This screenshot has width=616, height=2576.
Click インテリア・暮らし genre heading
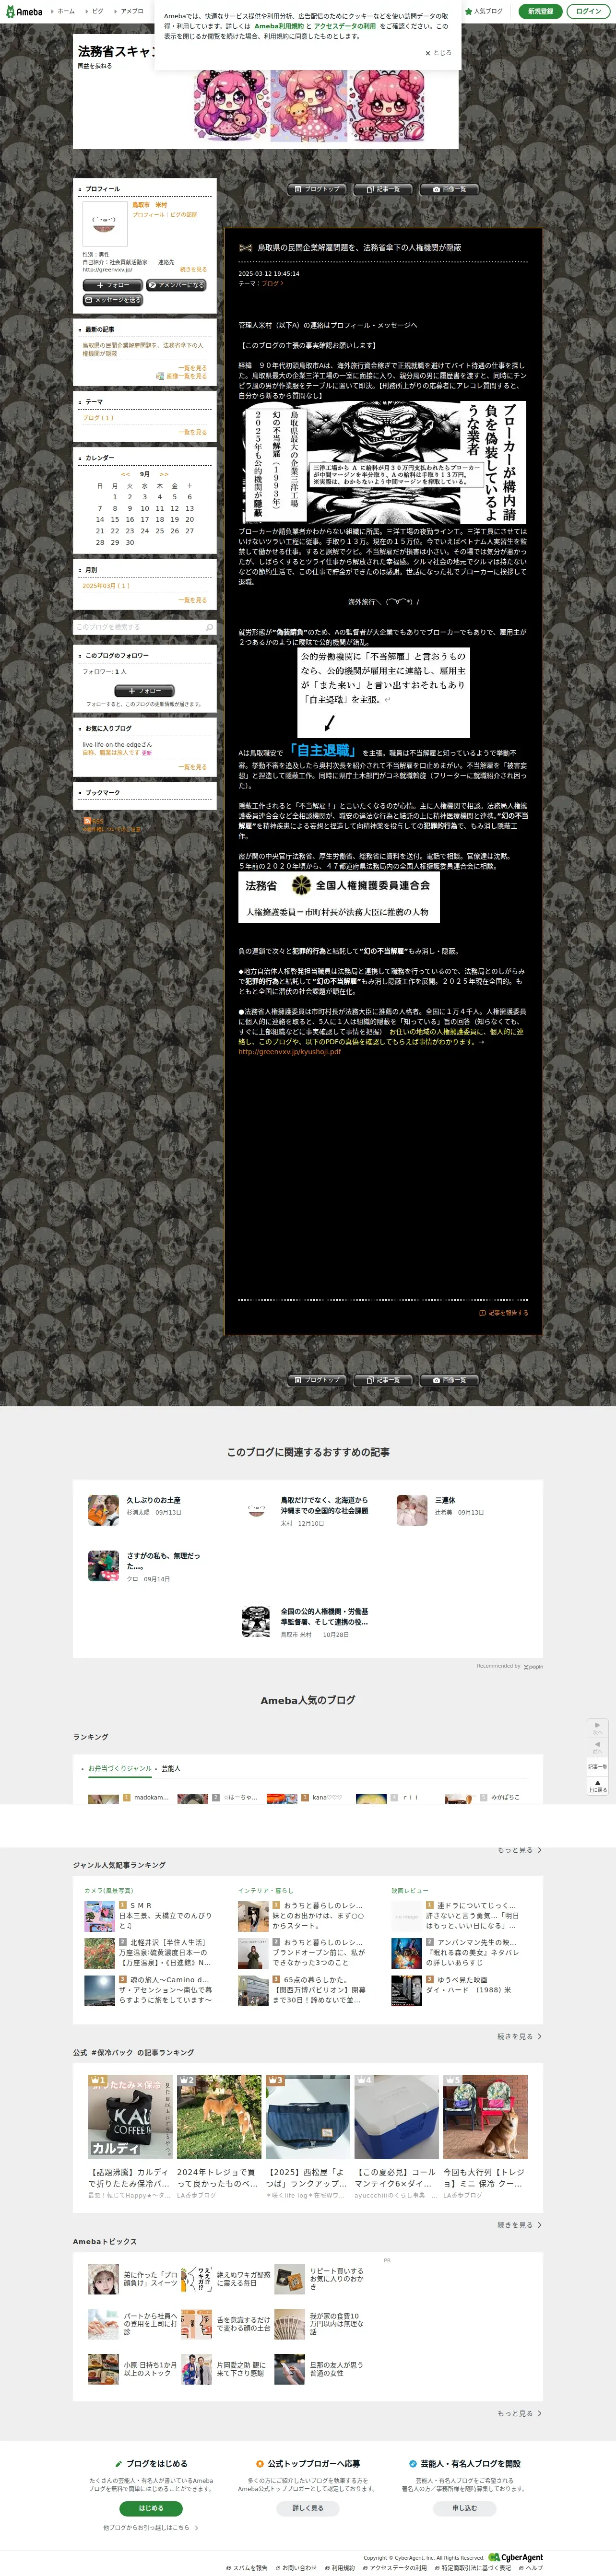click(x=265, y=1890)
